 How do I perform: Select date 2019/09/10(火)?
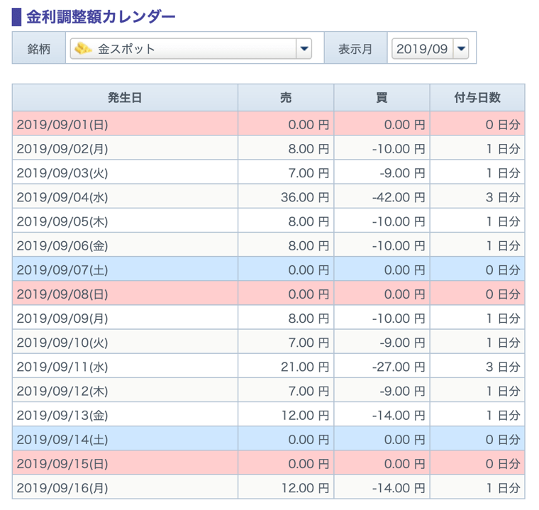pyautogui.click(x=62, y=343)
